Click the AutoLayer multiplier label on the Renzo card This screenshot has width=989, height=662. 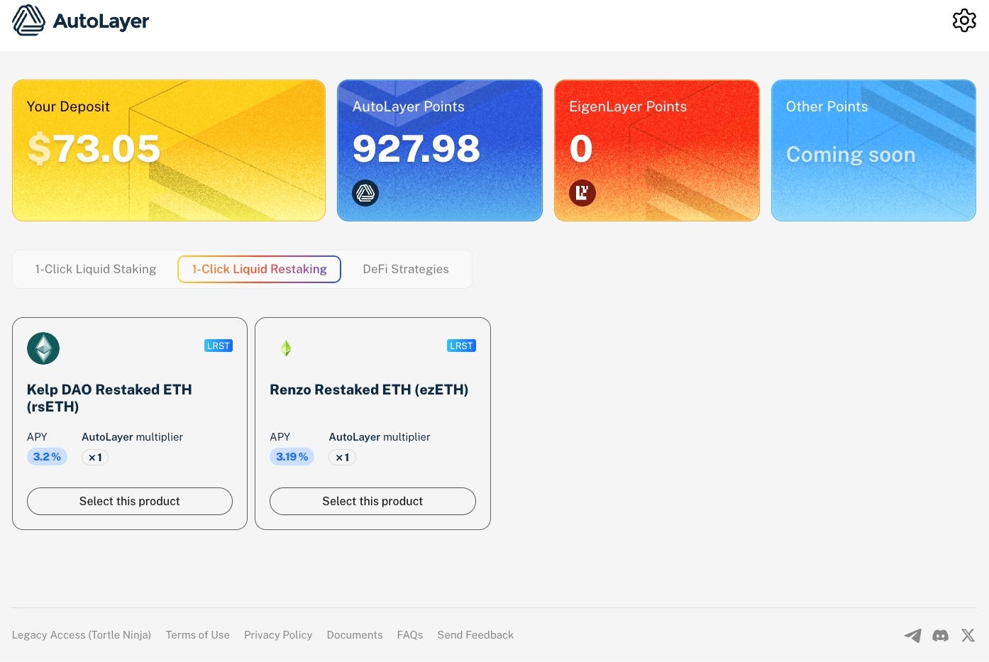point(380,437)
